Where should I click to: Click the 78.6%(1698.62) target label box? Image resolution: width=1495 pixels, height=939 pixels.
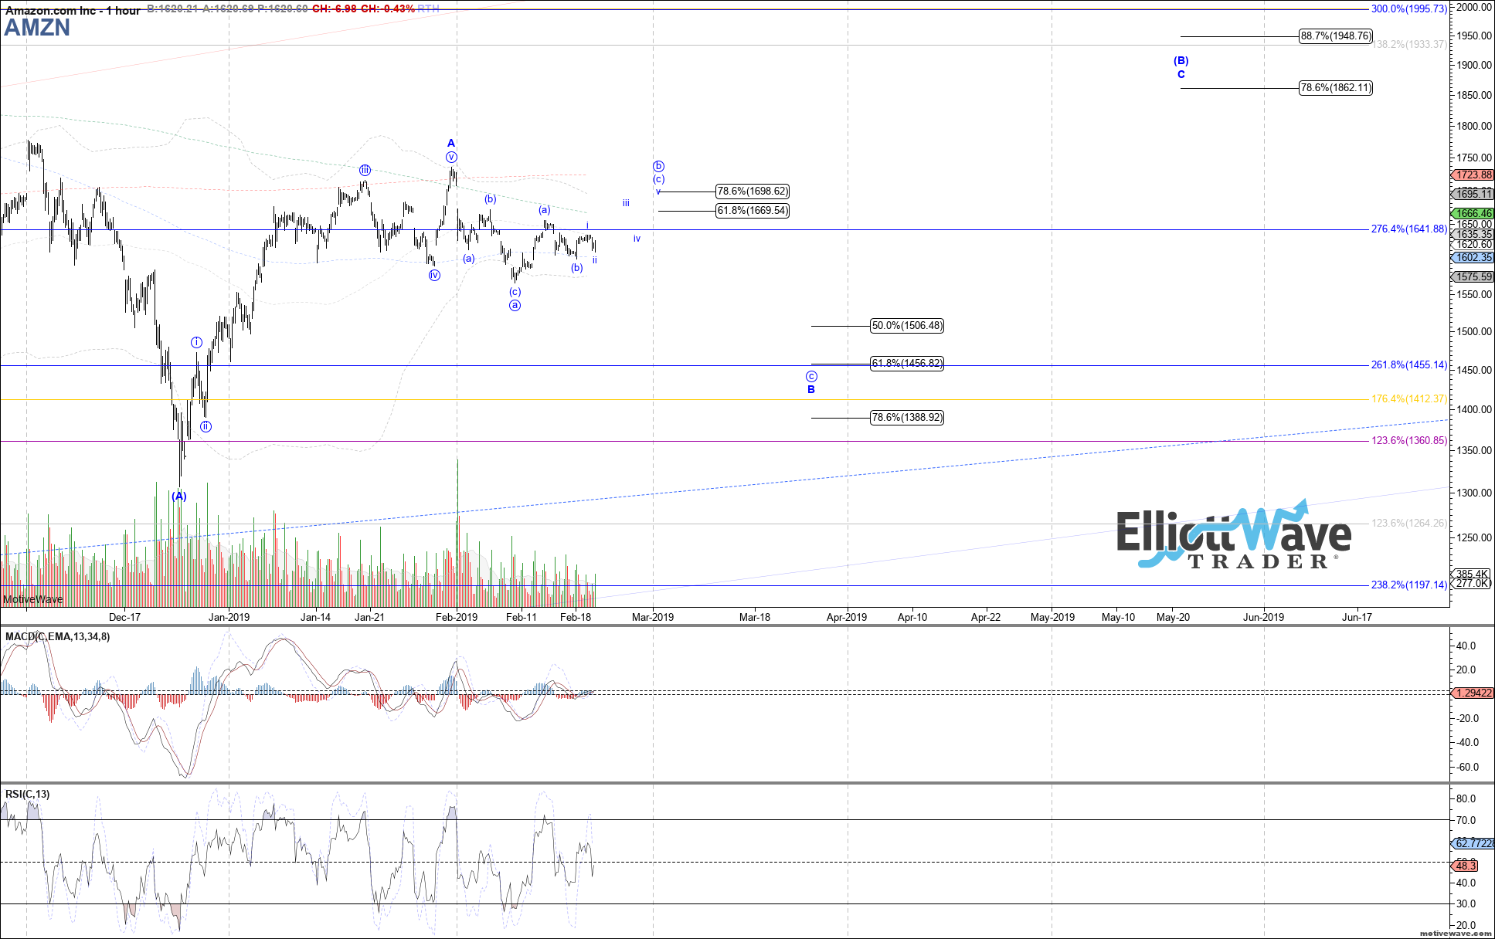753,192
